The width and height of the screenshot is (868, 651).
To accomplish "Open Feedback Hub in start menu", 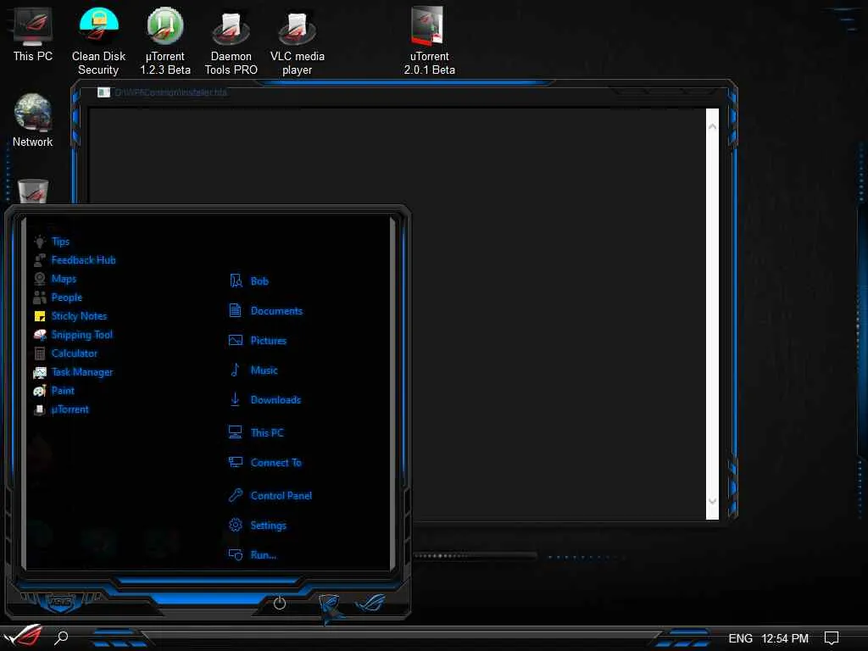I will [84, 260].
